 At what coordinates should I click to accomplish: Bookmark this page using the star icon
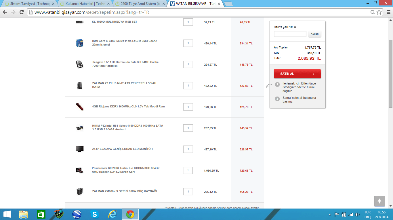(x=379, y=12)
